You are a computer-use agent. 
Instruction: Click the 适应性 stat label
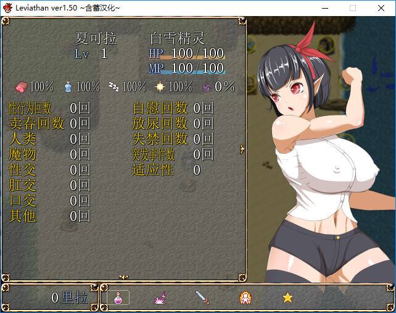coord(152,170)
